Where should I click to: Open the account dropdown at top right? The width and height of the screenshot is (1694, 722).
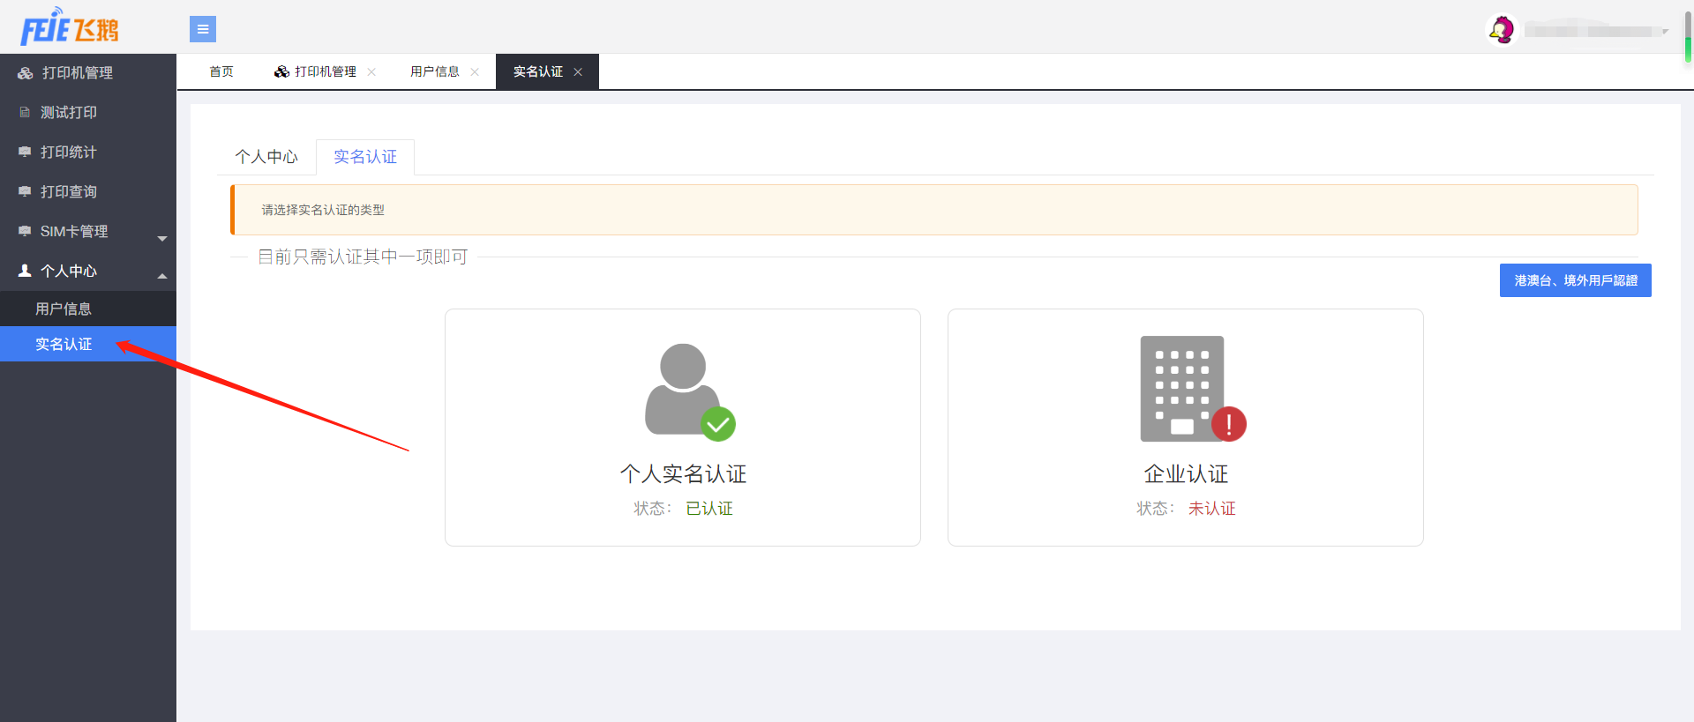tap(1665, 32)
